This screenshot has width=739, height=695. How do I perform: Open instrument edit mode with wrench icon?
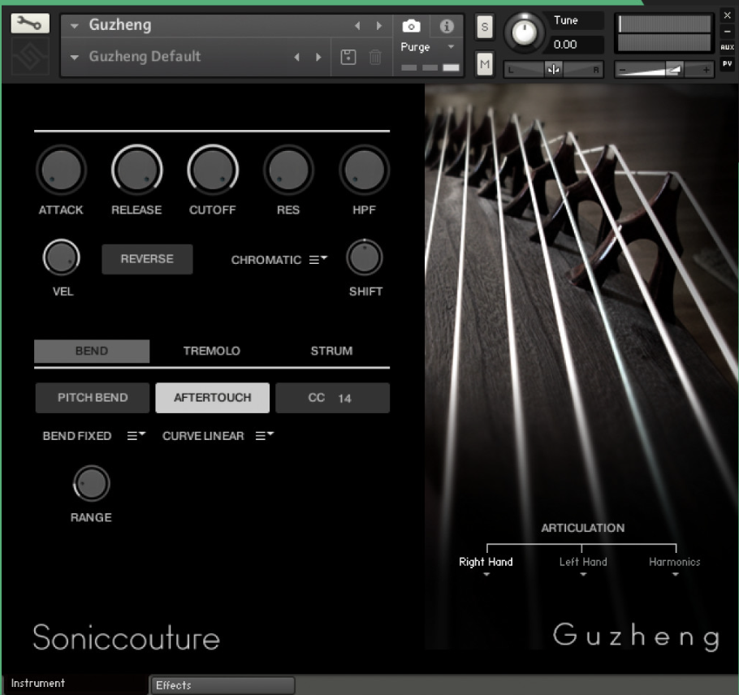(x=30, y=23)
